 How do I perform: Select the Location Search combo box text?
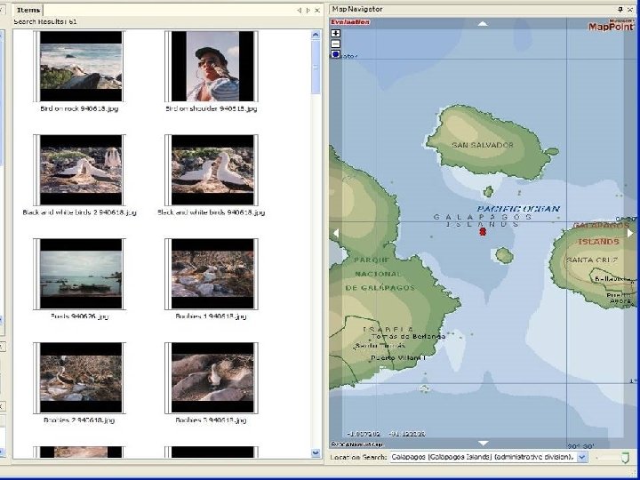click(x=484, y=457)
